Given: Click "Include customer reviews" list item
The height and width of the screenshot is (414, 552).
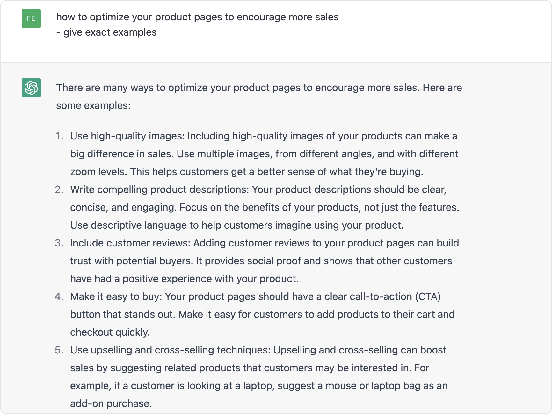Looking at the screenshot, I should (x=265, y=261).
